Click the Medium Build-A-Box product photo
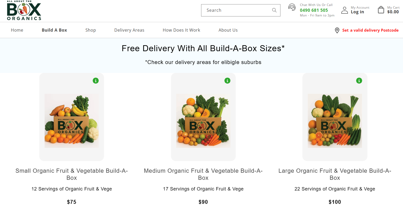This screenshot has height=208, width=403. [x=203, y=121]
